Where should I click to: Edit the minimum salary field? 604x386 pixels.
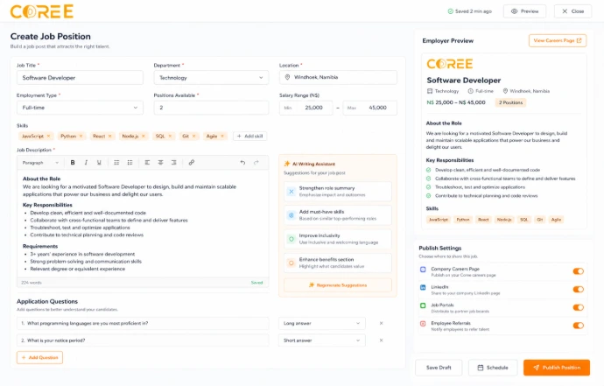click(x=306, y=108)
